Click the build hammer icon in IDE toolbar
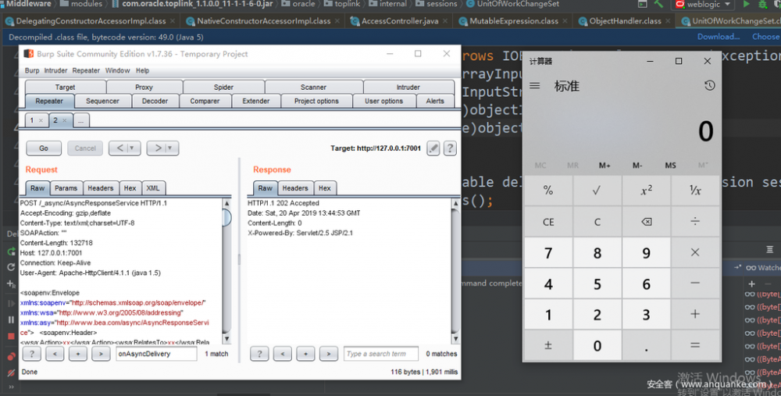The image size is (781, 396). click(x=658, y=4)
